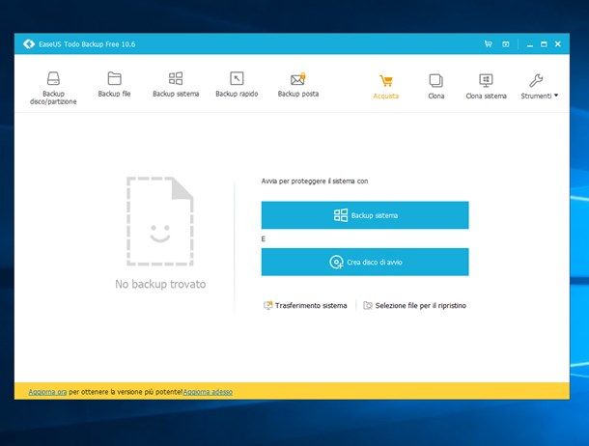Click the Selezione file per il ripristino icon
589x446 pixels.
[x=367, y=306]
